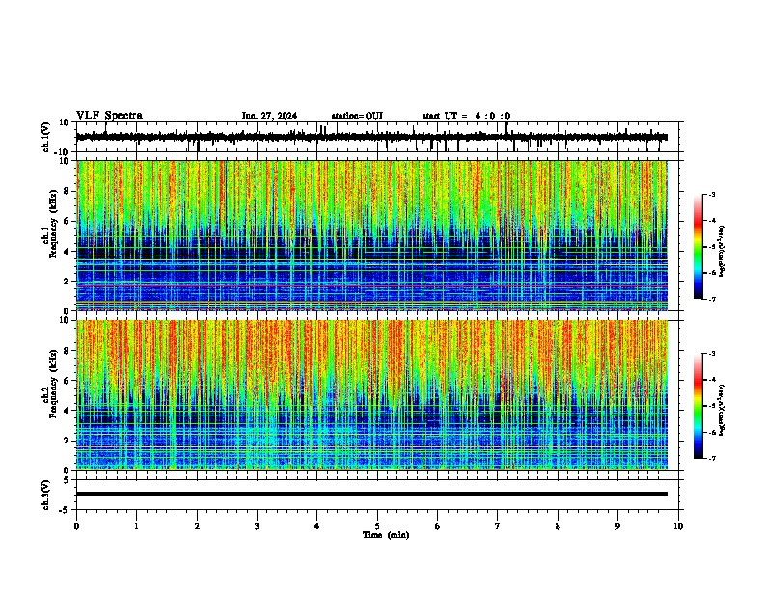Click the ch.1 spectrogram panel
This screenshot has height=590, width=764.
tap(372, 235)
